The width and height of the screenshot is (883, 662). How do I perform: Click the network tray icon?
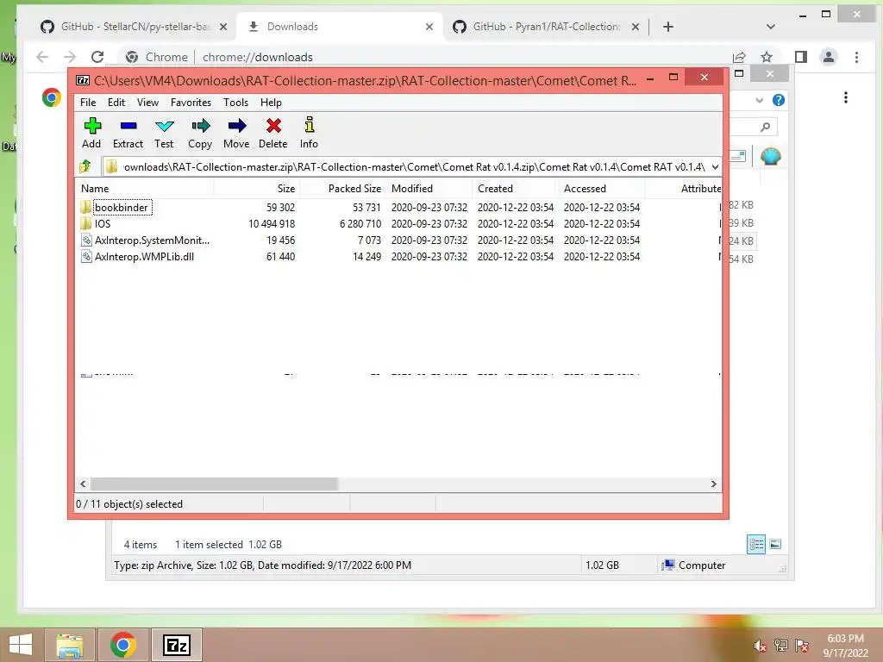780,646
